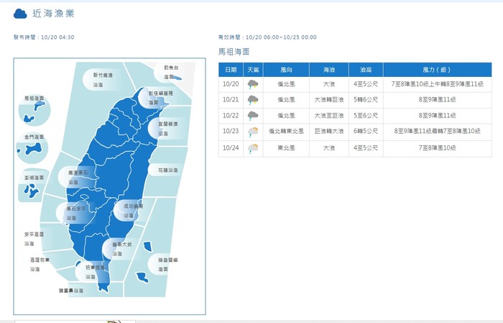Click the 10/24 partly sunny rain icon
Screen dimensions: 503x323
coord(253,148)
